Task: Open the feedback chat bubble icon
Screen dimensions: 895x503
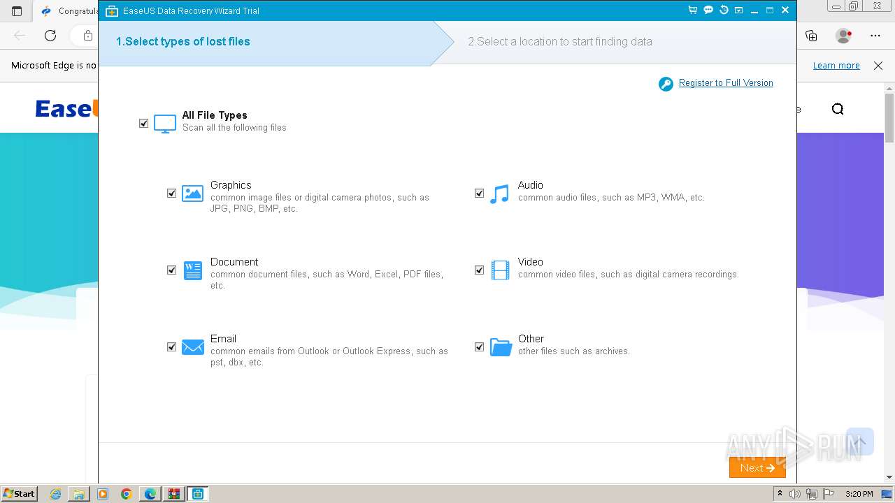Action: (x=708, y=10)
